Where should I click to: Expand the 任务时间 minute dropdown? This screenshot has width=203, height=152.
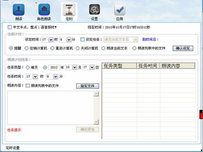click(55, 77)
